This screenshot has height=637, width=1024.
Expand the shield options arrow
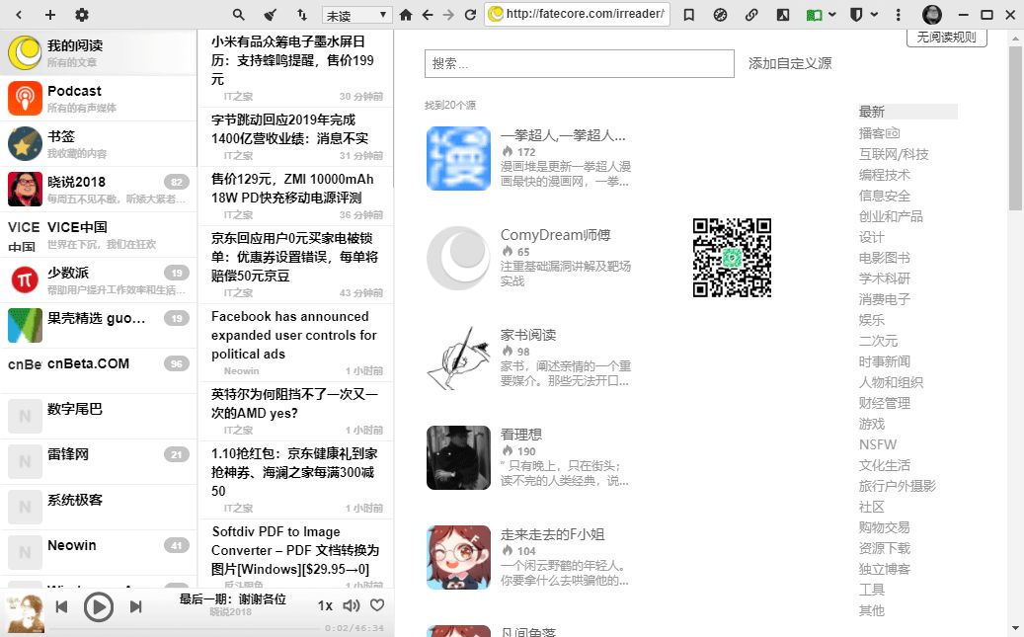(874, 15)
